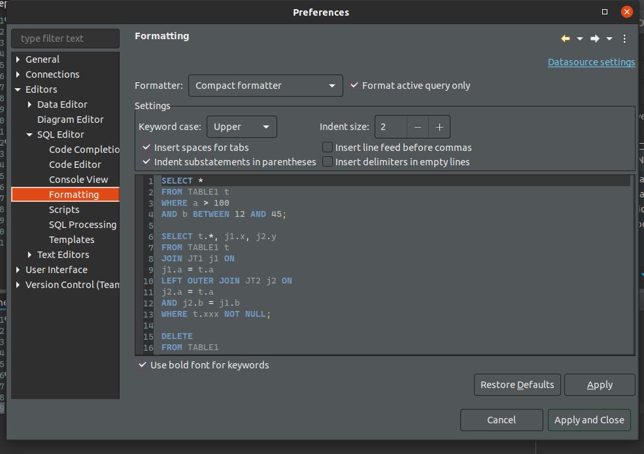Disable Use bold font for keywords
The height and width of the screenshot is (454, 644).
(143, 365)
